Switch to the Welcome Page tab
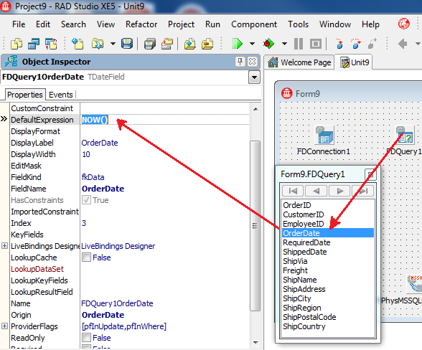Viewport: 422px width, 350px height. [299, 62]
